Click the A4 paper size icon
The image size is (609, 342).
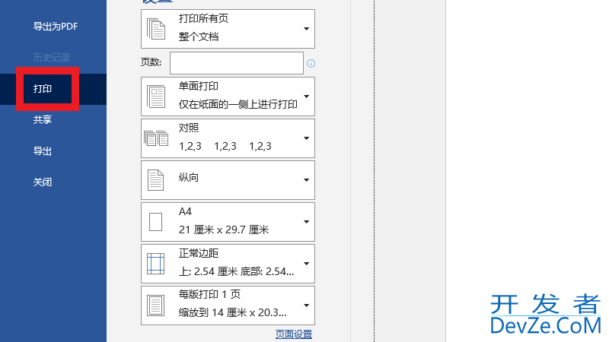tap(156, 222)
